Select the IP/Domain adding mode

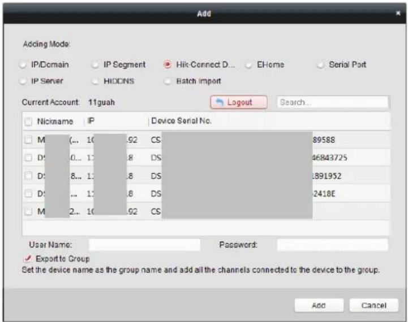pos(23,64)
